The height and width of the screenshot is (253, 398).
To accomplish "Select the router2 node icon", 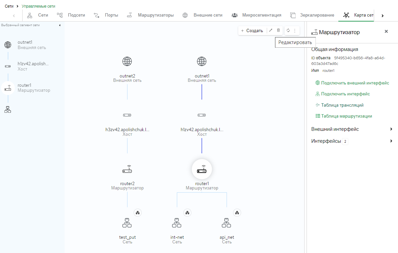I will tap(127, 169).
